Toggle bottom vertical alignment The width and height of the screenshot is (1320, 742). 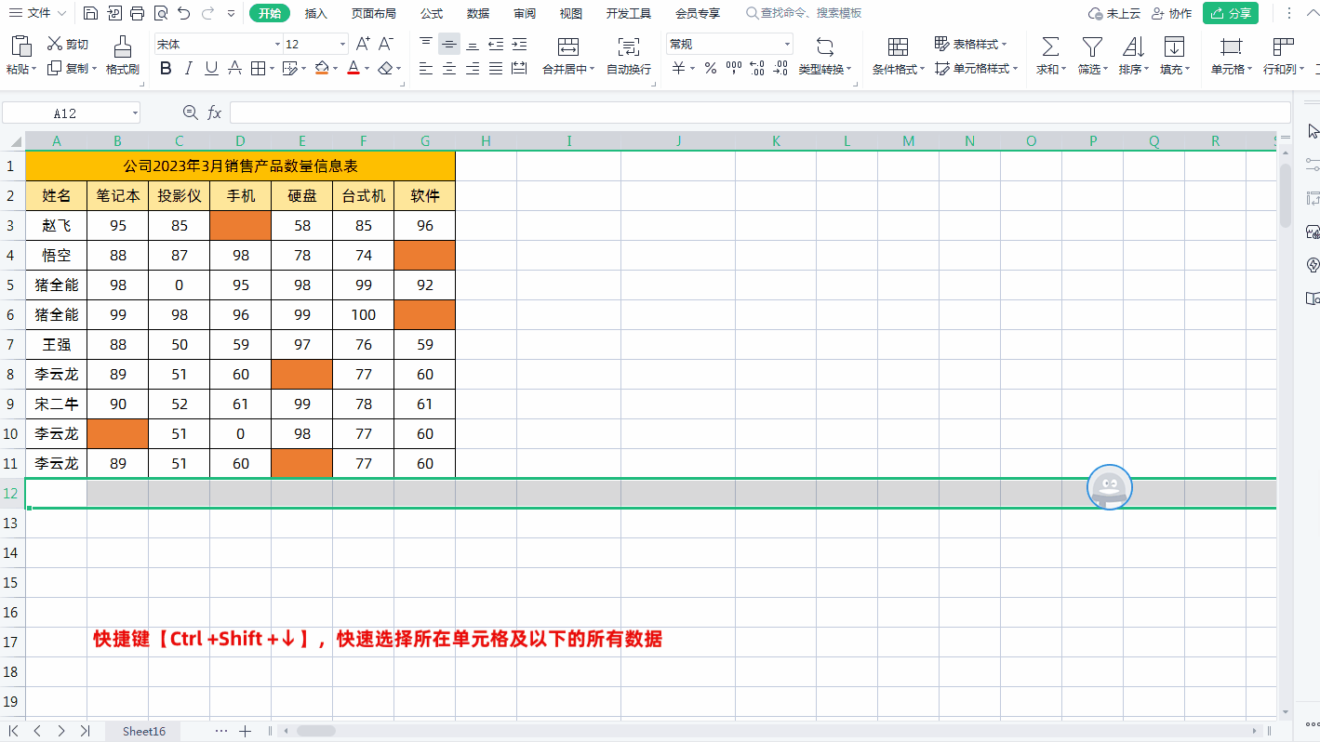click(x=473, y=44)
